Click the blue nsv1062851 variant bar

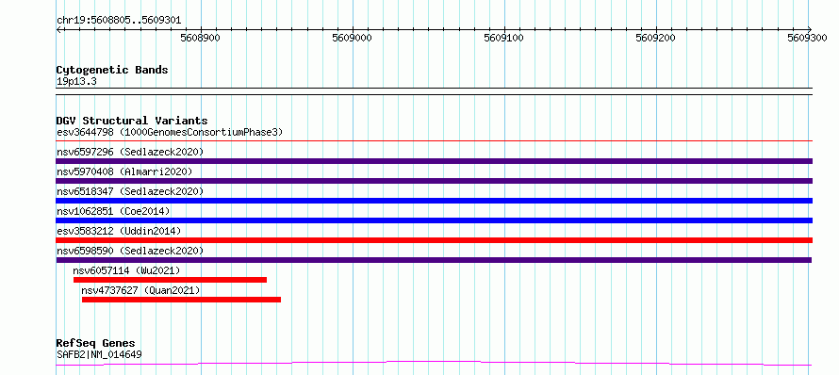[434, 220]
